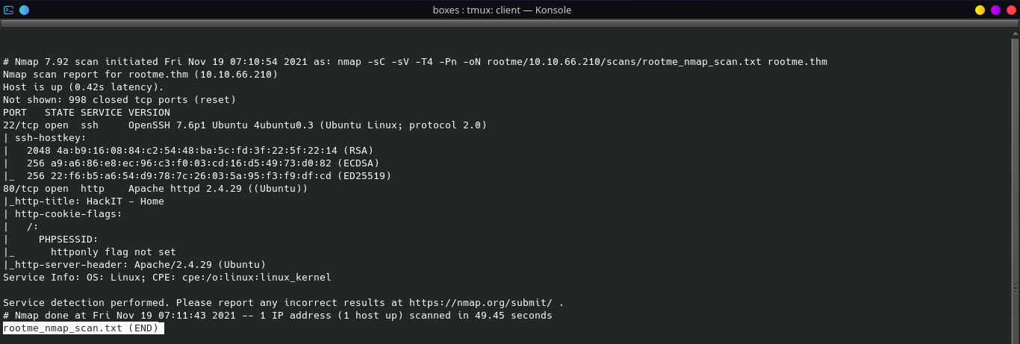Click the 'Nmap scan report for rootme.thm' line
1020x344 pixels.
(140, 75)
